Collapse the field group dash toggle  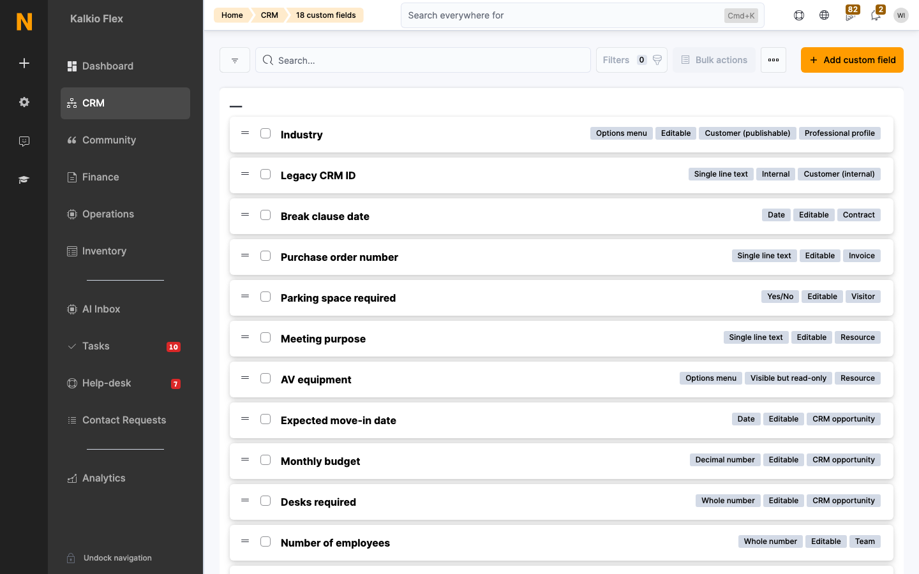coord(236,107)
